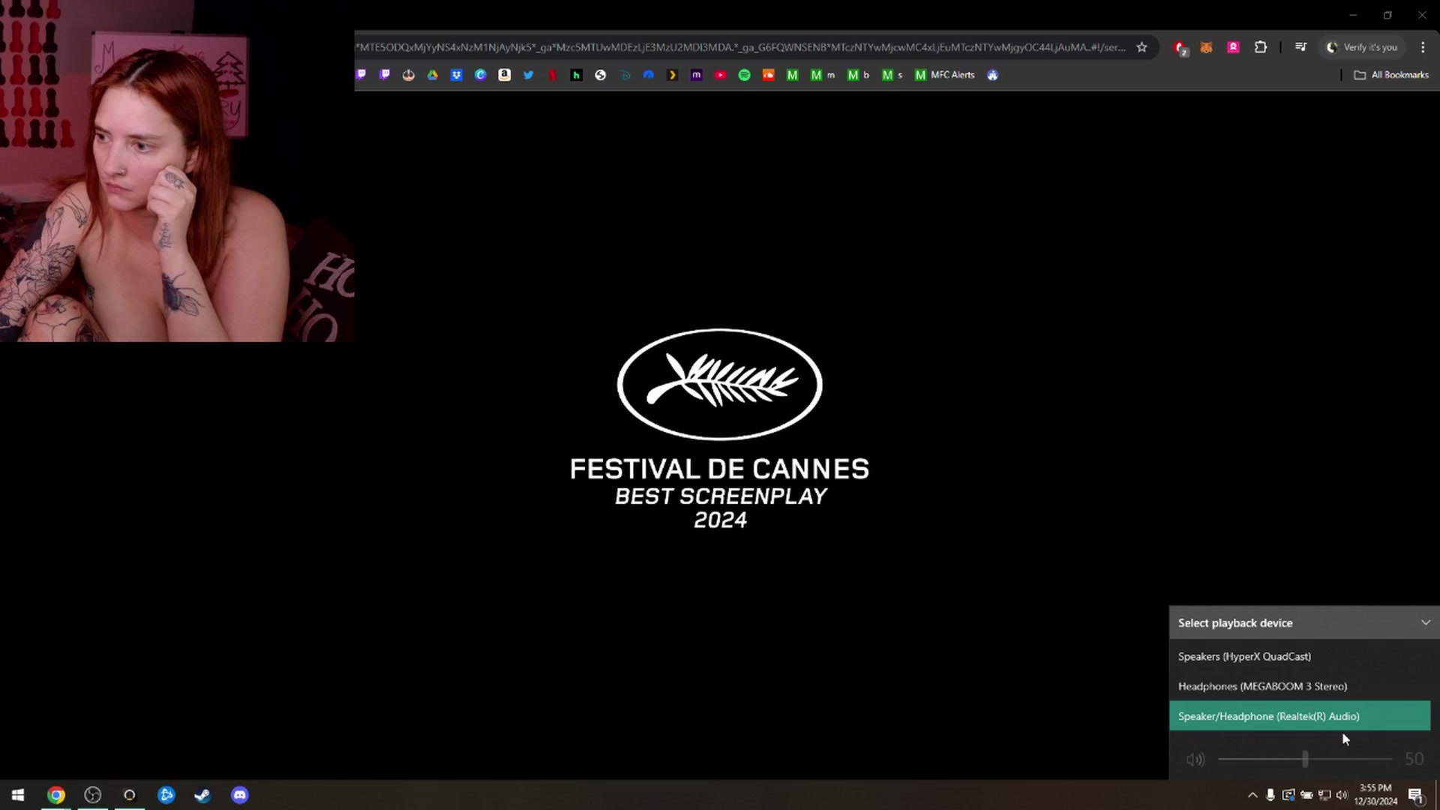The height and width of the screenshot is (810, 1440).
Task: Open the MetaMask fox extension
Action: tap(1206, 47)
